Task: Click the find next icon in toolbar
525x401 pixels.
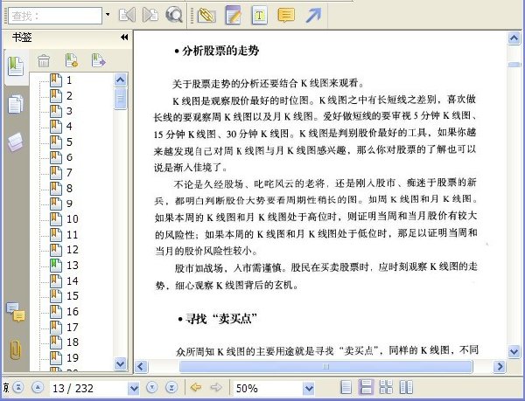Action: point(150,15)
